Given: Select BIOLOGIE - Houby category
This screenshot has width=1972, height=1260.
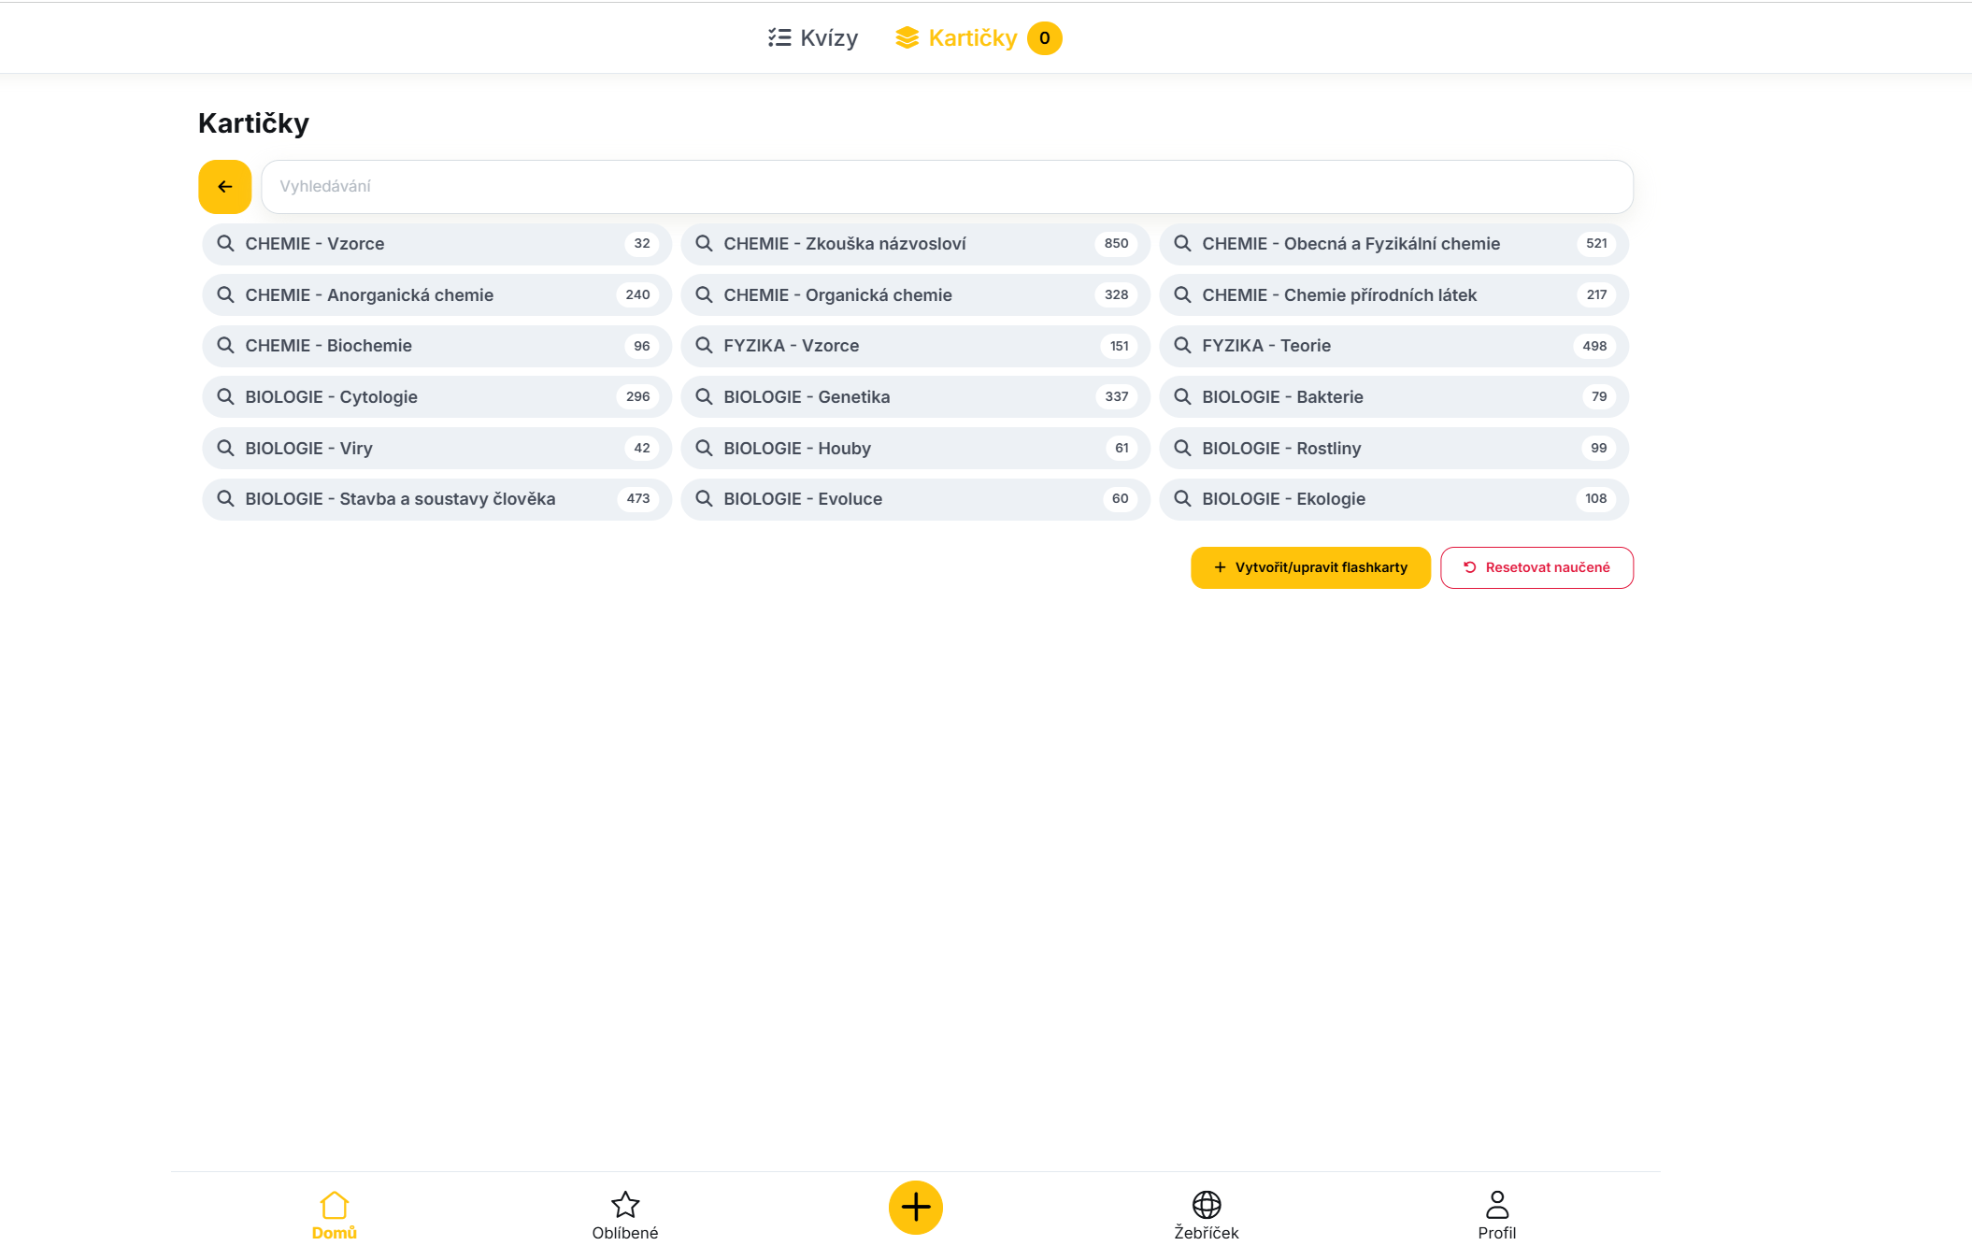Looking at the screenshot, I should click(x=915, y=449).
